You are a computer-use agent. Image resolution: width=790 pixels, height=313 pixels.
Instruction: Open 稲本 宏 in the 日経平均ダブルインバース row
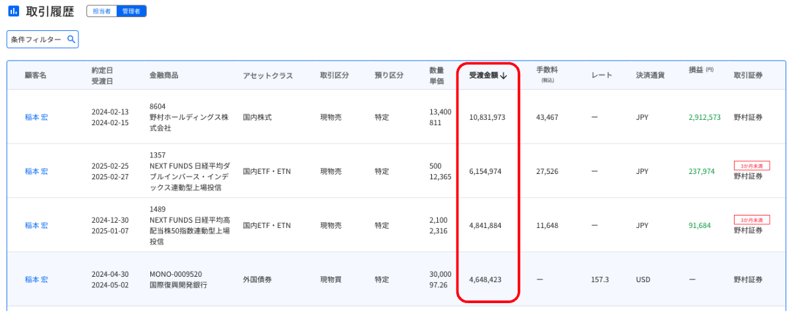[x=36, y=171]
